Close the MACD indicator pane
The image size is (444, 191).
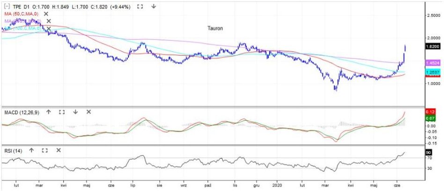coord(89,112)
